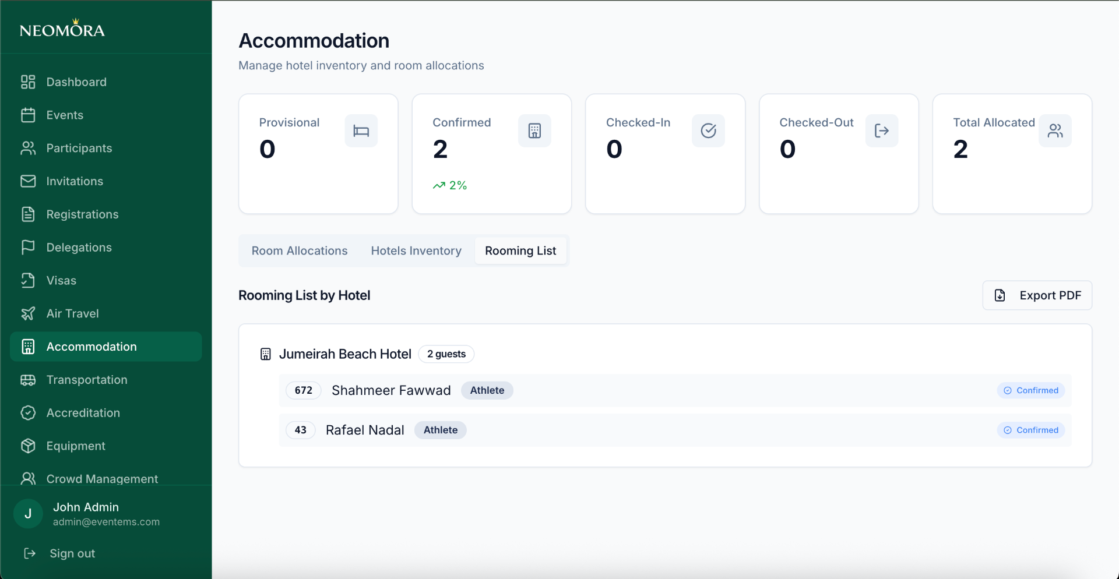
Task: Click the sign-out arrow icon at bottom
Action: click(30, 553)
